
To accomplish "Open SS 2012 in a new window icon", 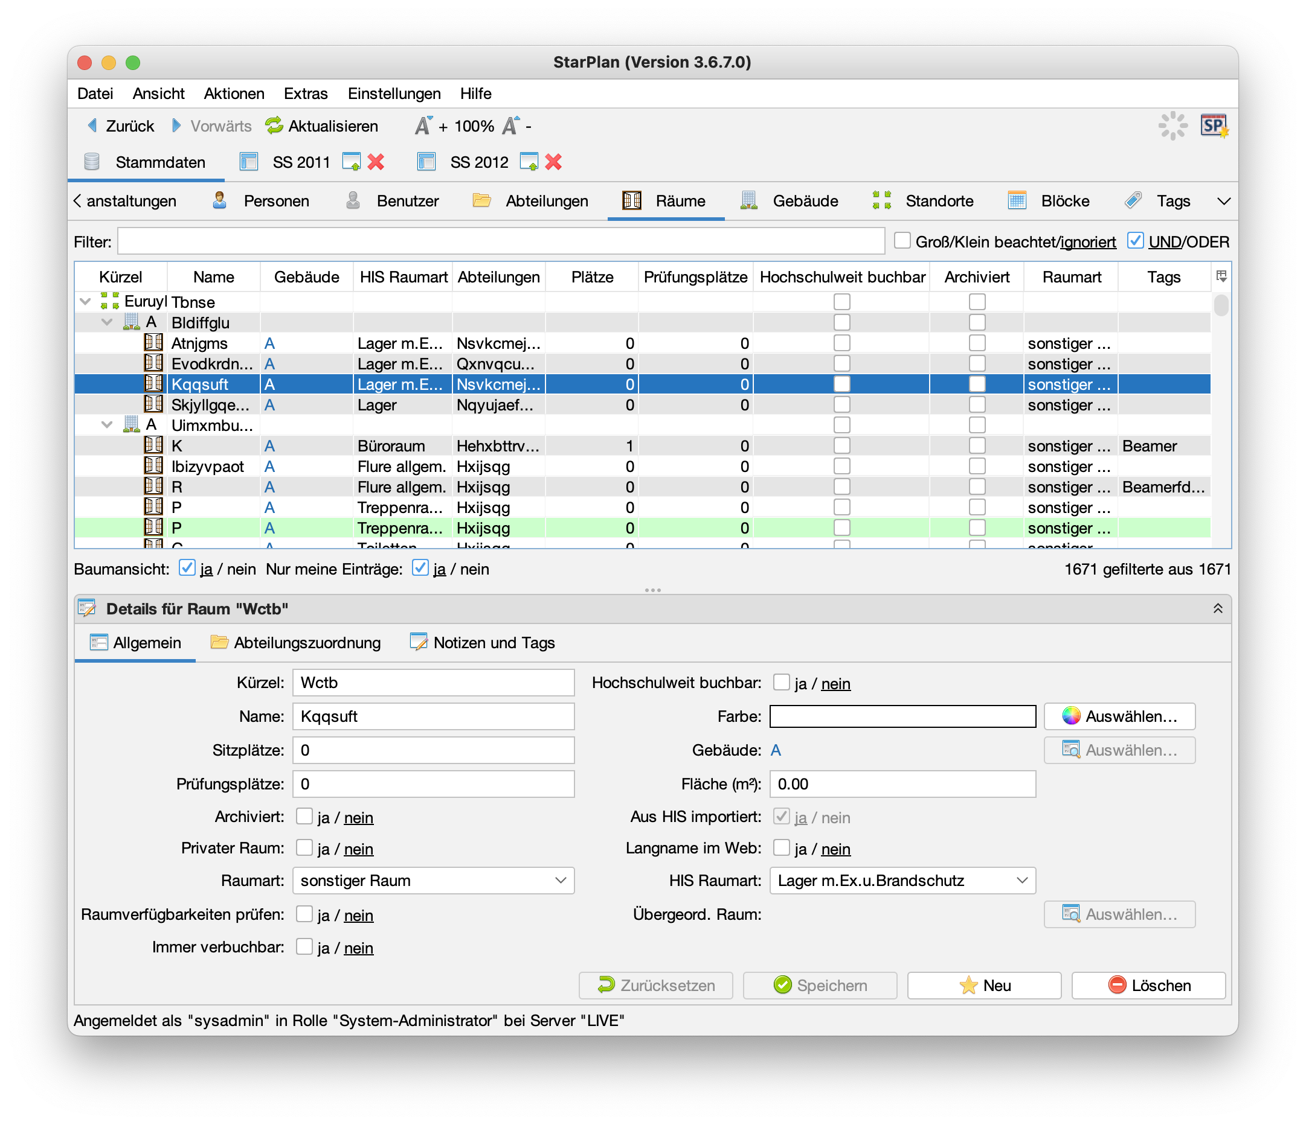I will tap(529, 162).
